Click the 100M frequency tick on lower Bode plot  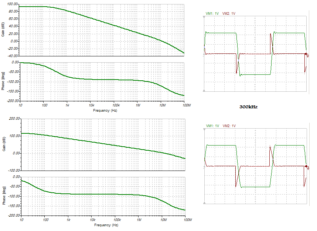pos(188,220)
